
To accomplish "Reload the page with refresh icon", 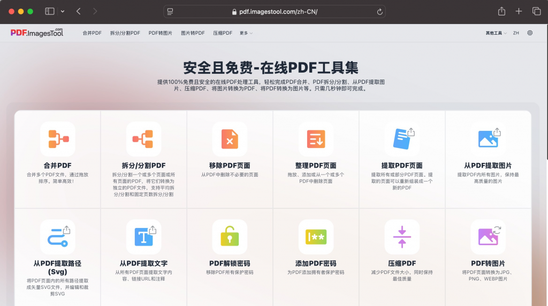I will point(379,12).
